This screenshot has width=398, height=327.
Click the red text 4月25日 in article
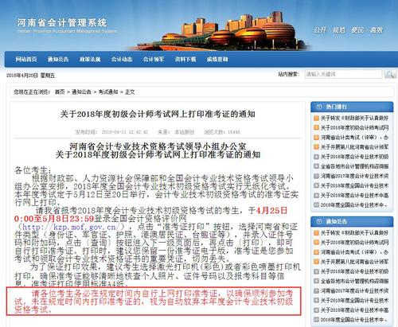271,211
